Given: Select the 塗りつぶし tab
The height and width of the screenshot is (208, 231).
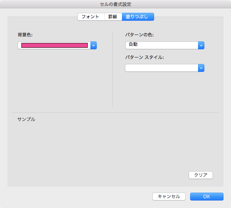Looking at the screenshot, I should (138, 17).
